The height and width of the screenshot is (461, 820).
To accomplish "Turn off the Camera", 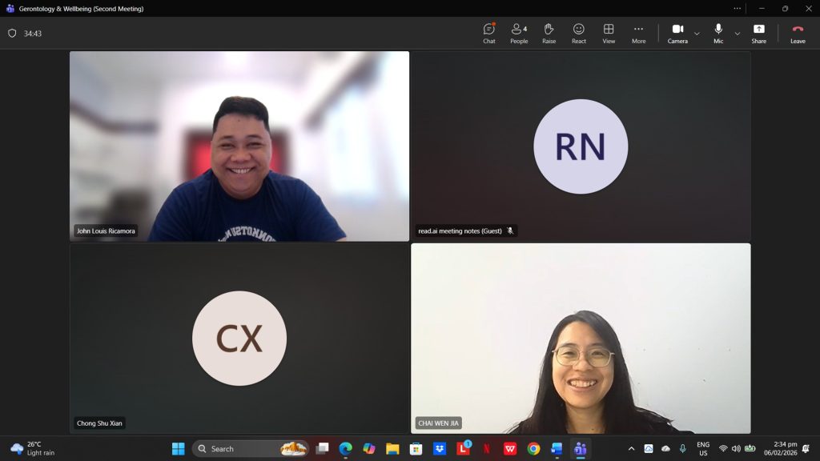I will tap(677, 33).
